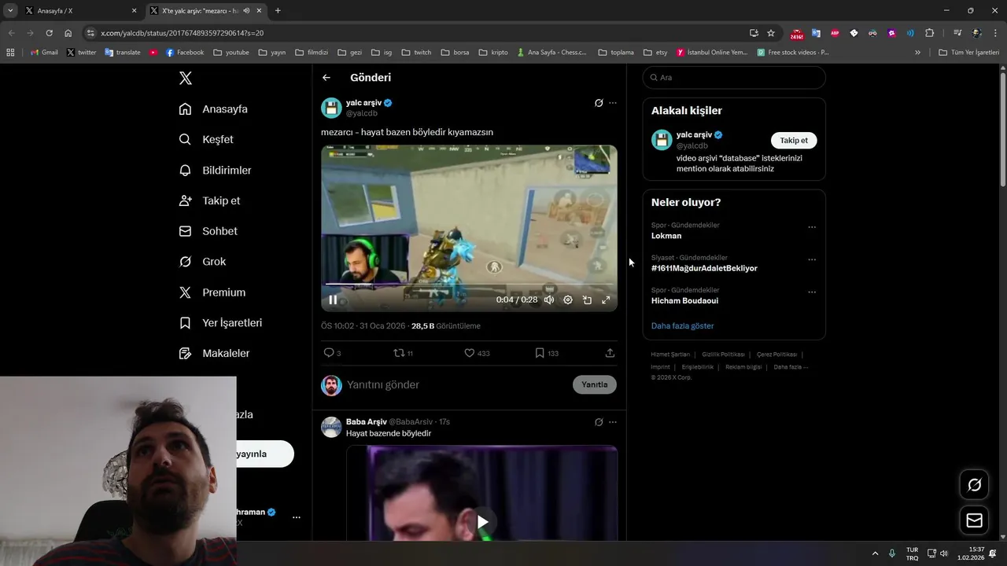Open more options for the #1611MağdurAdaletBekliyor trend
The width and height of the screenshot is (1007, 566).
(812, 259)
